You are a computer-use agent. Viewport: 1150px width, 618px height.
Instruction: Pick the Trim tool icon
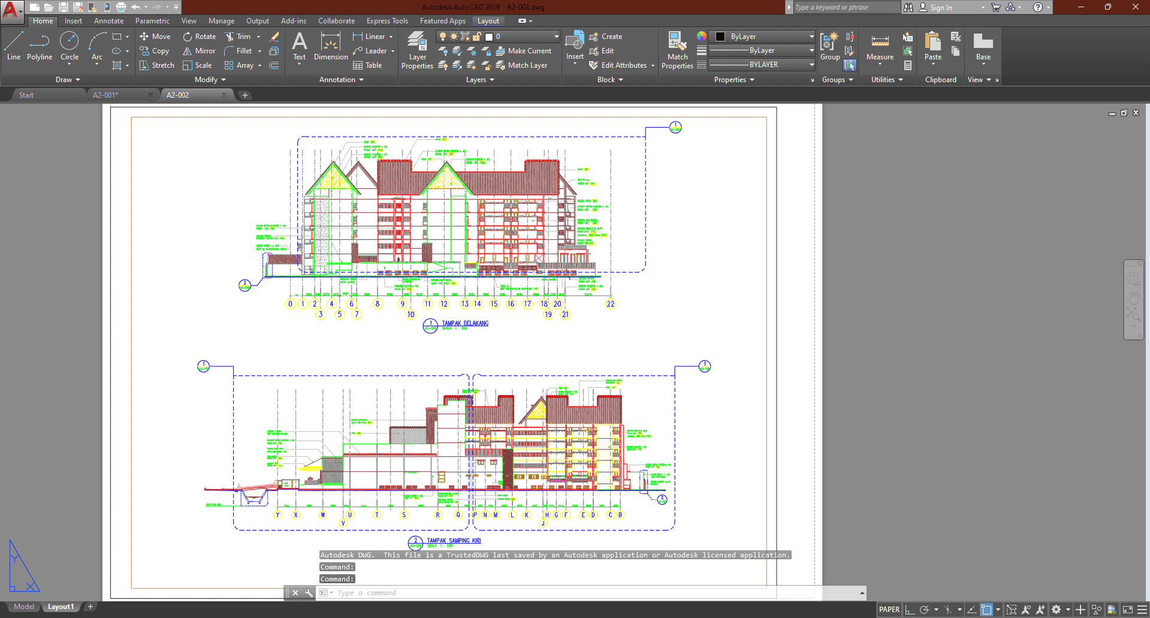tap(230, 37)
